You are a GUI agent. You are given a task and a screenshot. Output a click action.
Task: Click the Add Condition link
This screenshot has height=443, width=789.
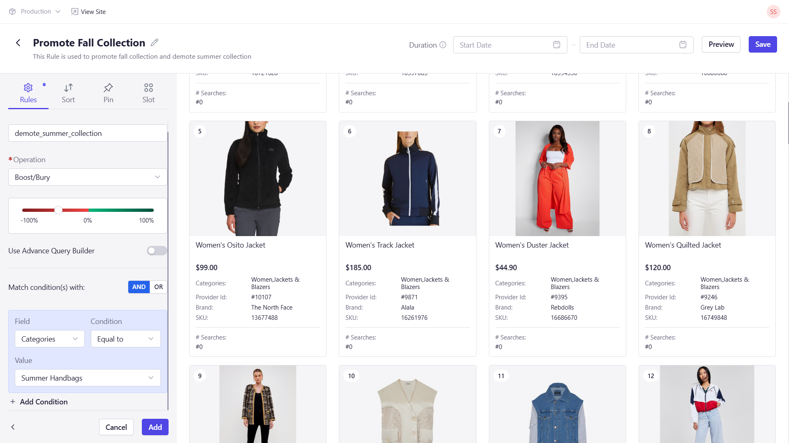tap(39, 402)
